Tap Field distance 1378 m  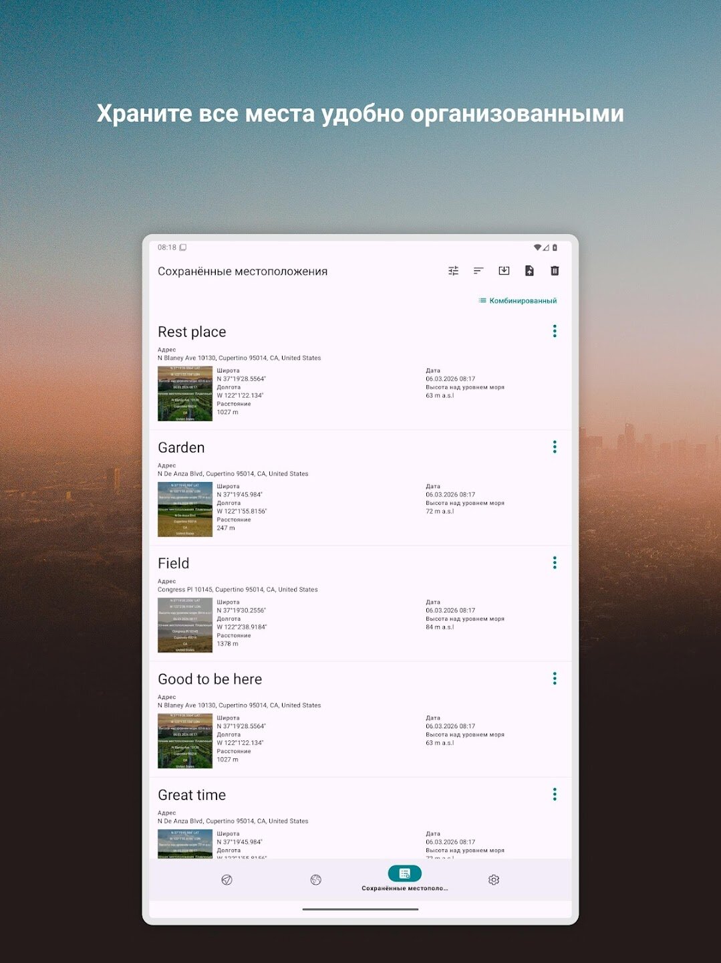227,643
